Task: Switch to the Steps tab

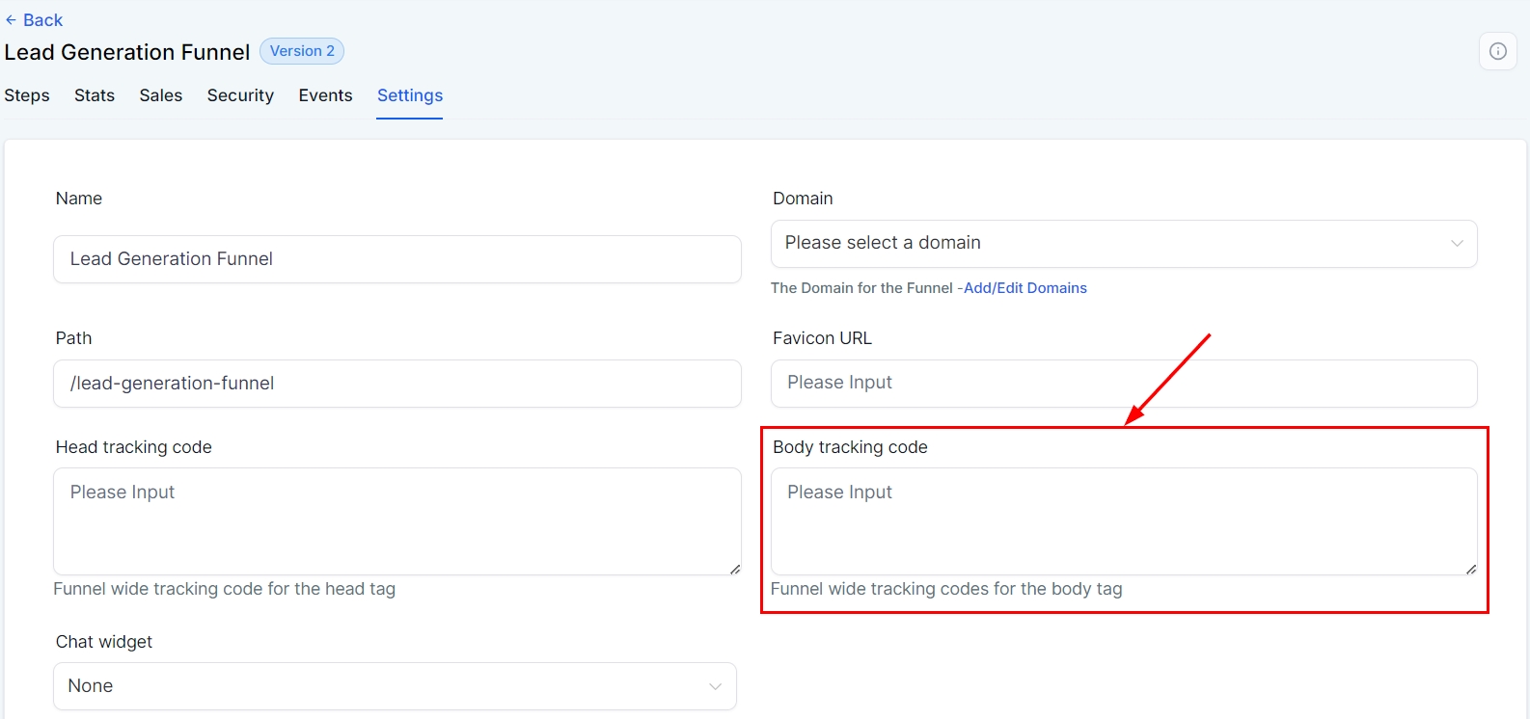Action: pyautogui.click(x=27, y=95)
